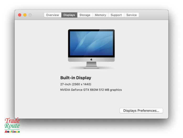183x138 pixels.
Task: Switch to the Service tab
Action: click(132, 15)
